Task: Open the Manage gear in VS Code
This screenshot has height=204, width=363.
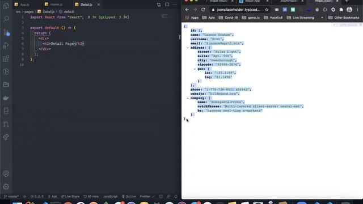Action: pyautogui.click(x=6, y=186)
